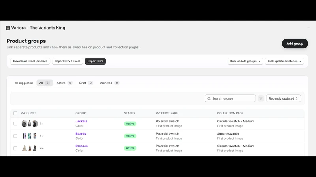The height and width of the screenshot is (177, 316).
Task: Click the Export CSV button
Action: [x=95, y=61]
